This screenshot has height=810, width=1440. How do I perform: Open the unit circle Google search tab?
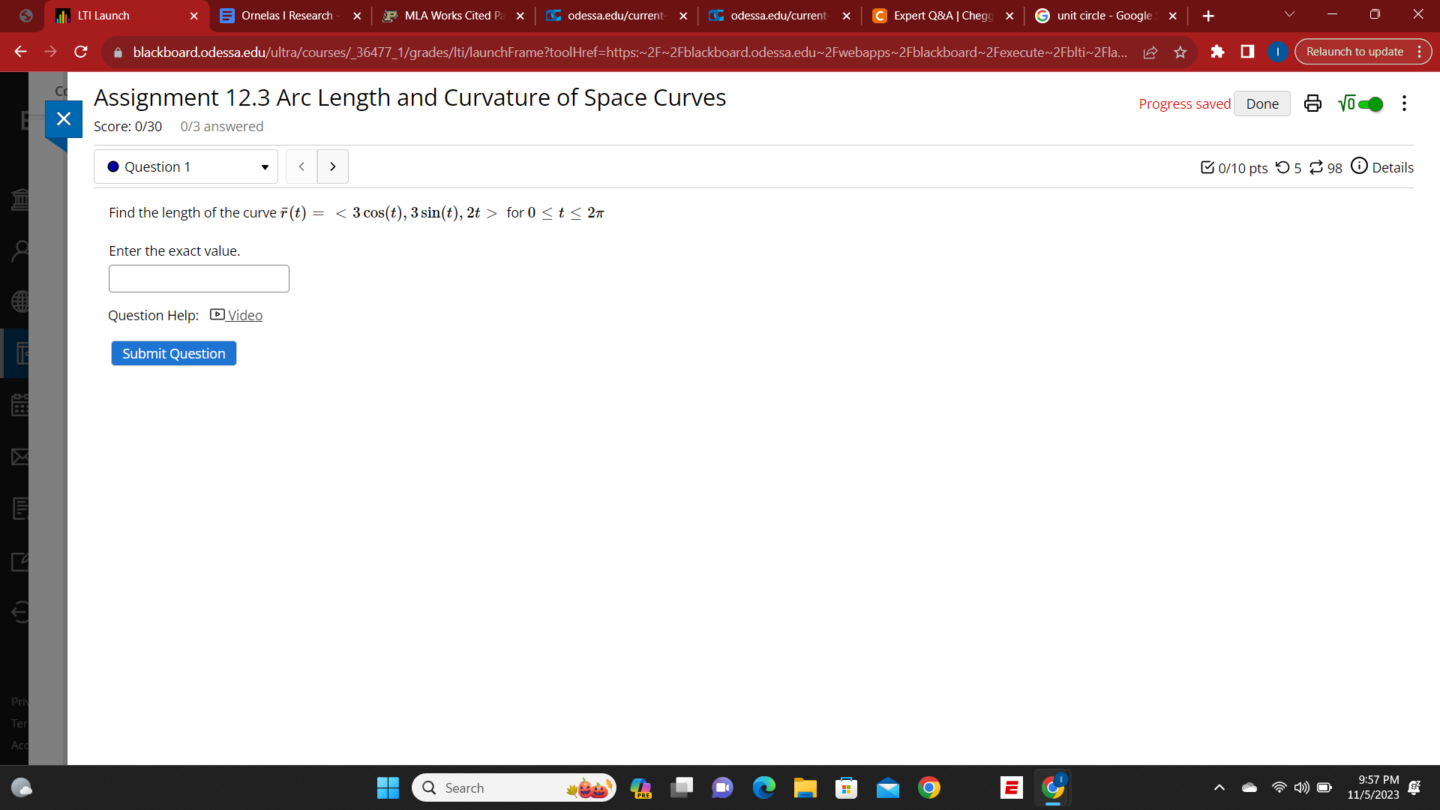pos(1102,15)
